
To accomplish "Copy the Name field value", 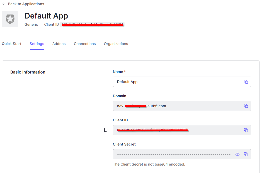I will coord(246,82).
